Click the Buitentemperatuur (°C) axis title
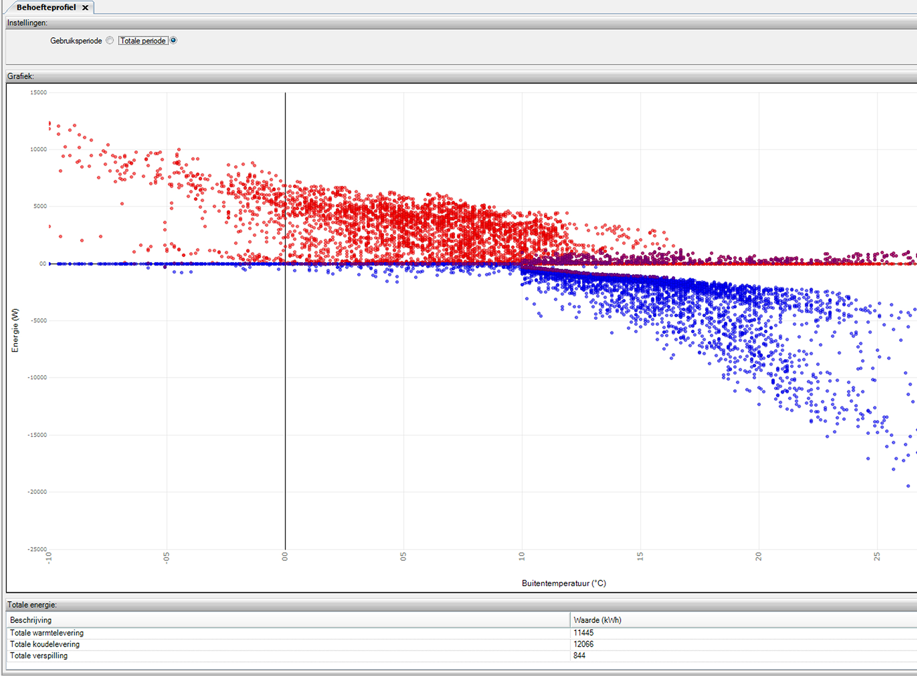The width and height of the screenshot is (917, 679). pyautogui.click(x=563, y=583)
